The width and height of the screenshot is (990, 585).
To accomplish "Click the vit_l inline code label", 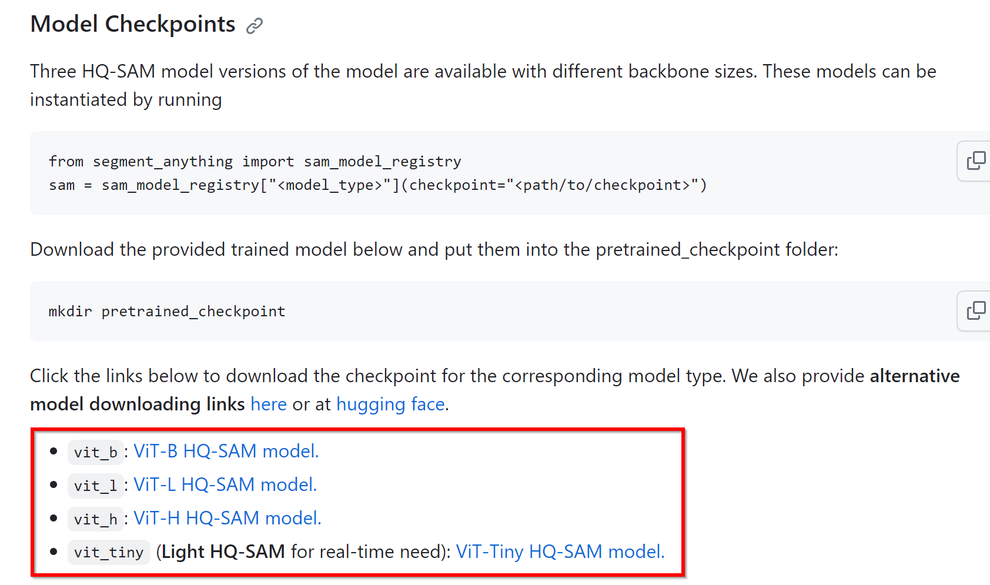I will (x=95, y=486).
